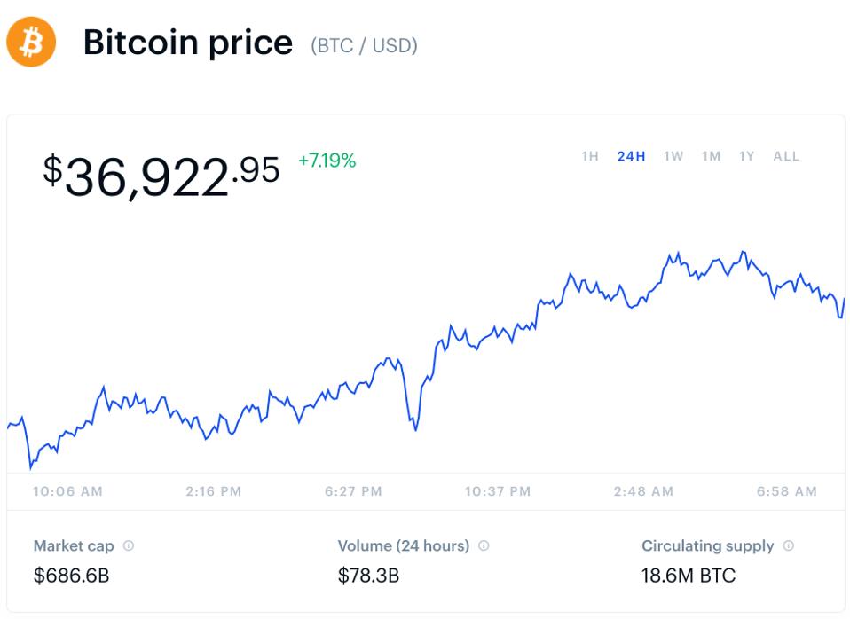The width and height of the screenshot is (850, 619).
Task: Open the Market cap info tooltip icon
Action: click(x=129, y=546)
